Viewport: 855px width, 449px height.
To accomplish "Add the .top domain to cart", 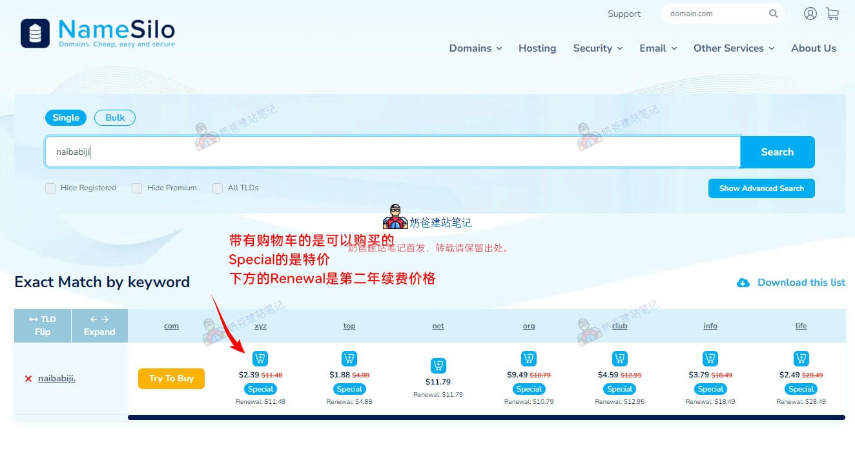I will pyautogui.click(x=349, y=359).
